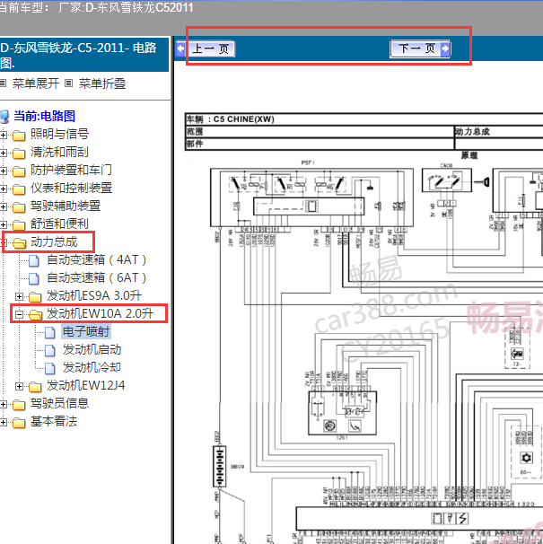The width and height of the screenshot is (543, 544).
Task: Select 舒适和便利 in the tree
Action: pyautogui.click(x=59, y=224)
